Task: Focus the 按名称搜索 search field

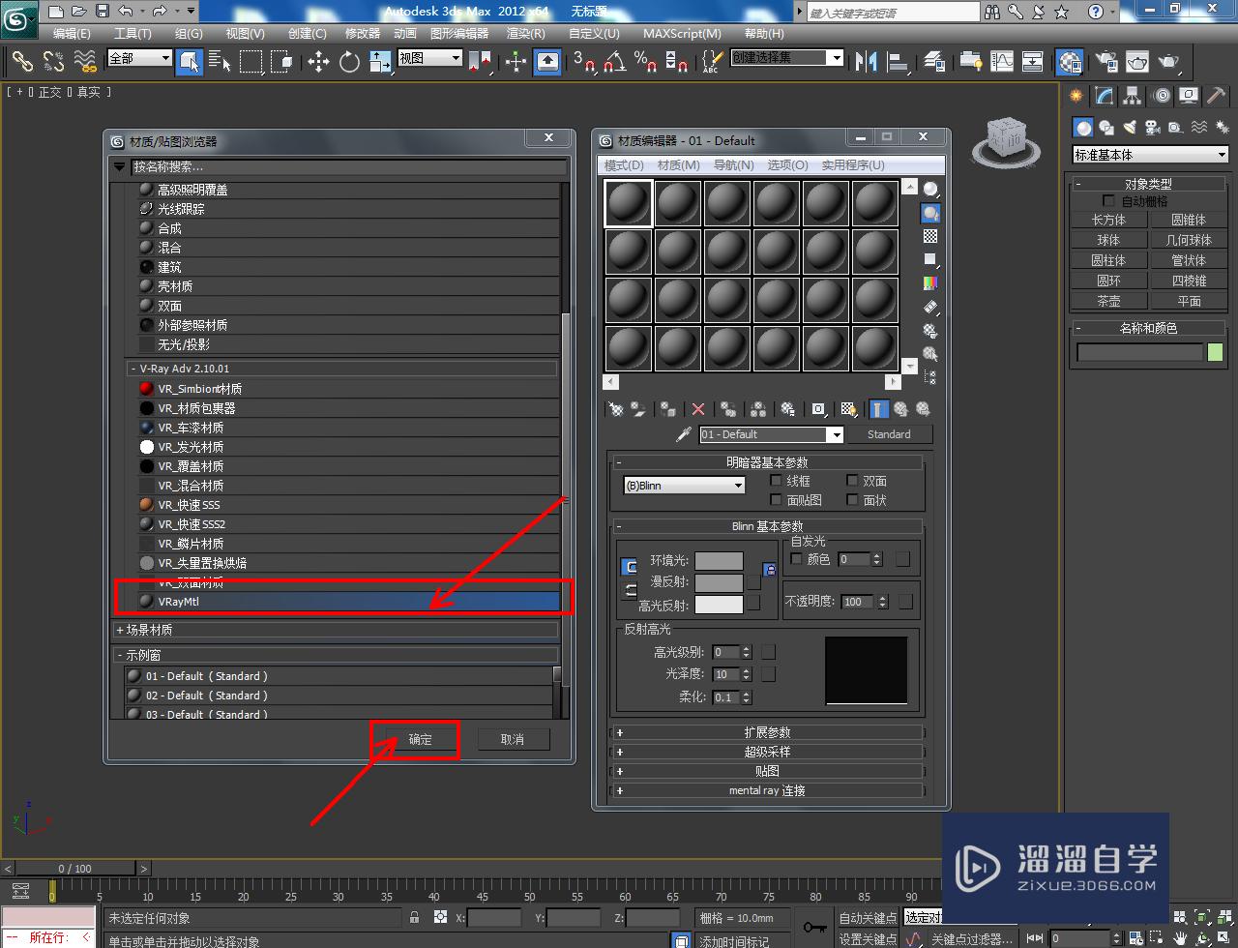Action: click(348, 166)
